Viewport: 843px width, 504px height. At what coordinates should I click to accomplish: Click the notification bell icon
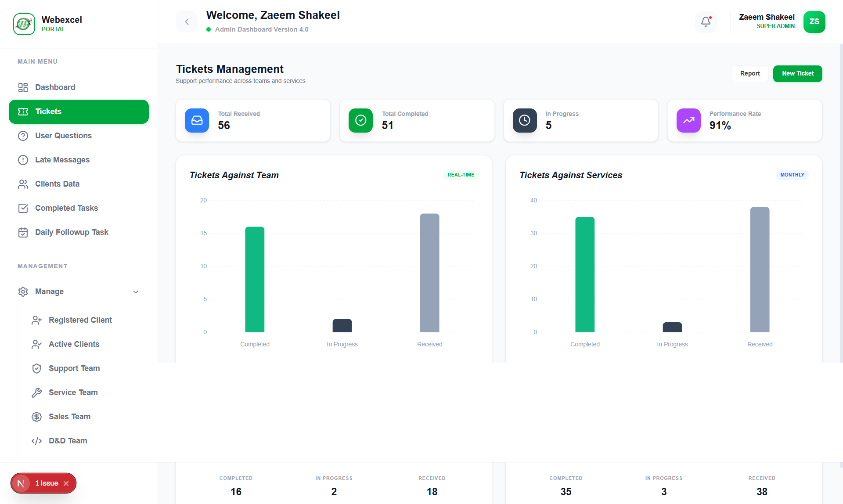pos(706,22)
